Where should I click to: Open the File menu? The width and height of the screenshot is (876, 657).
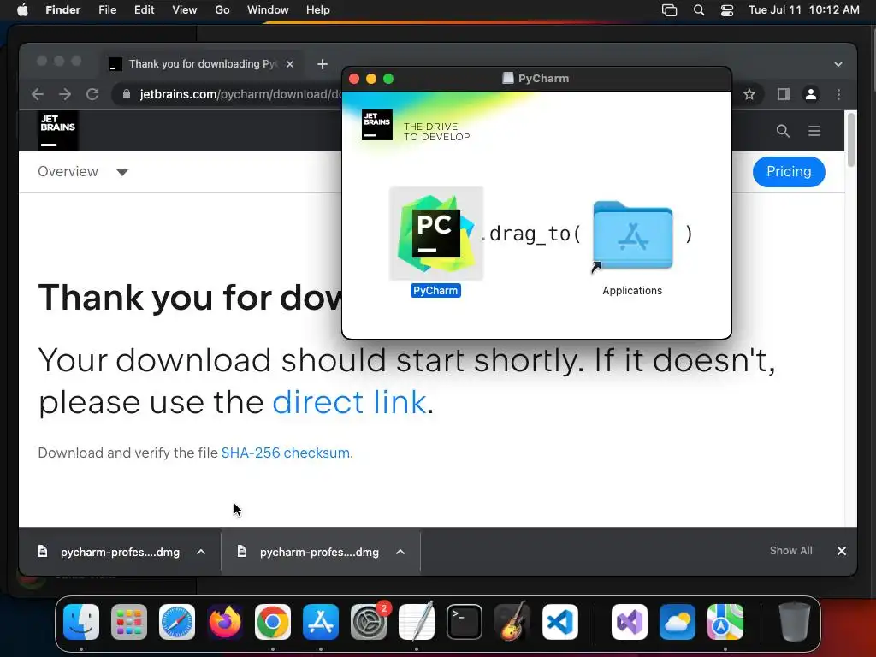tap(107, 10)
